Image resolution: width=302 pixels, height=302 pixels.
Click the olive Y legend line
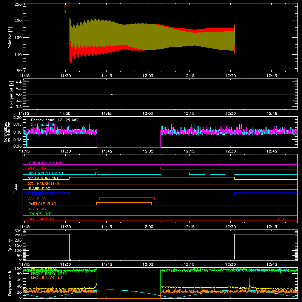[45, 13]
